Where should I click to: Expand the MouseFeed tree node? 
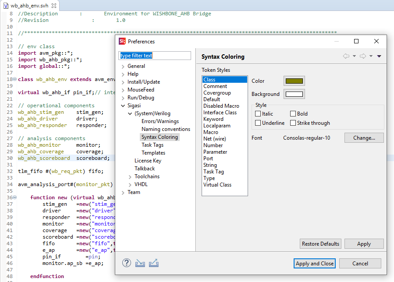[x=123, y=90]
